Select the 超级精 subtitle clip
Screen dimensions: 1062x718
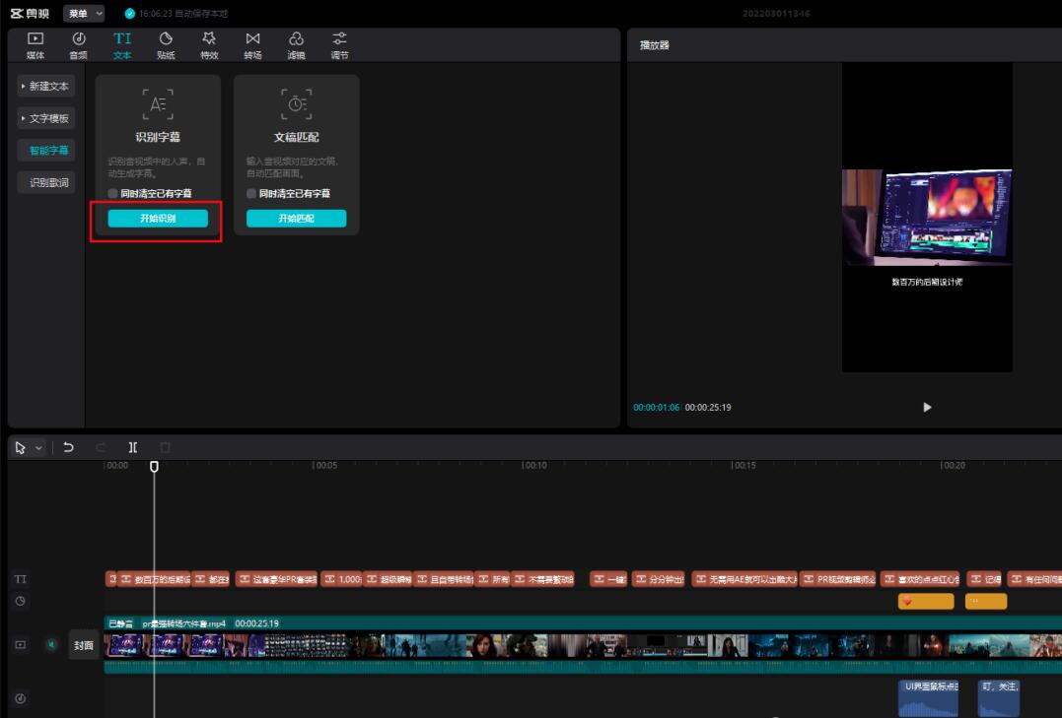pos(388,579)
